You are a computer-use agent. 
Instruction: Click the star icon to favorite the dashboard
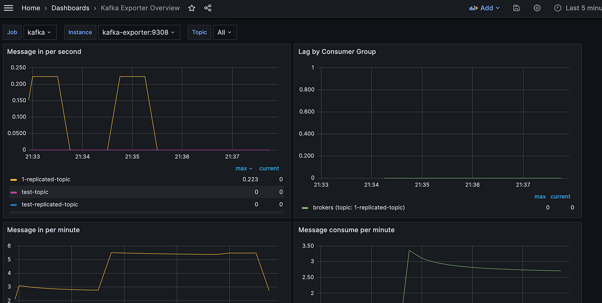(191, 8)
